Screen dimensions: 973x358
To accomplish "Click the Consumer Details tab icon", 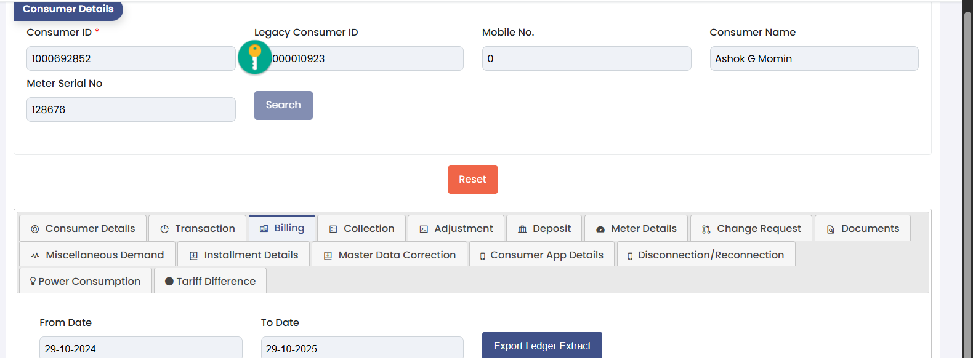I will pos(35,229).
